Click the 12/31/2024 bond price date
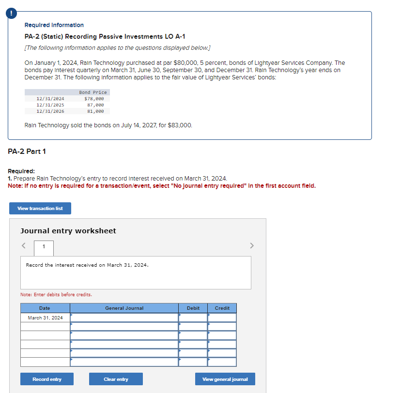The image size is (416, 393). (50, 99)
